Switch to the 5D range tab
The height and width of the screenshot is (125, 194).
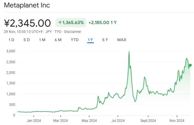[x=26, y=40]
